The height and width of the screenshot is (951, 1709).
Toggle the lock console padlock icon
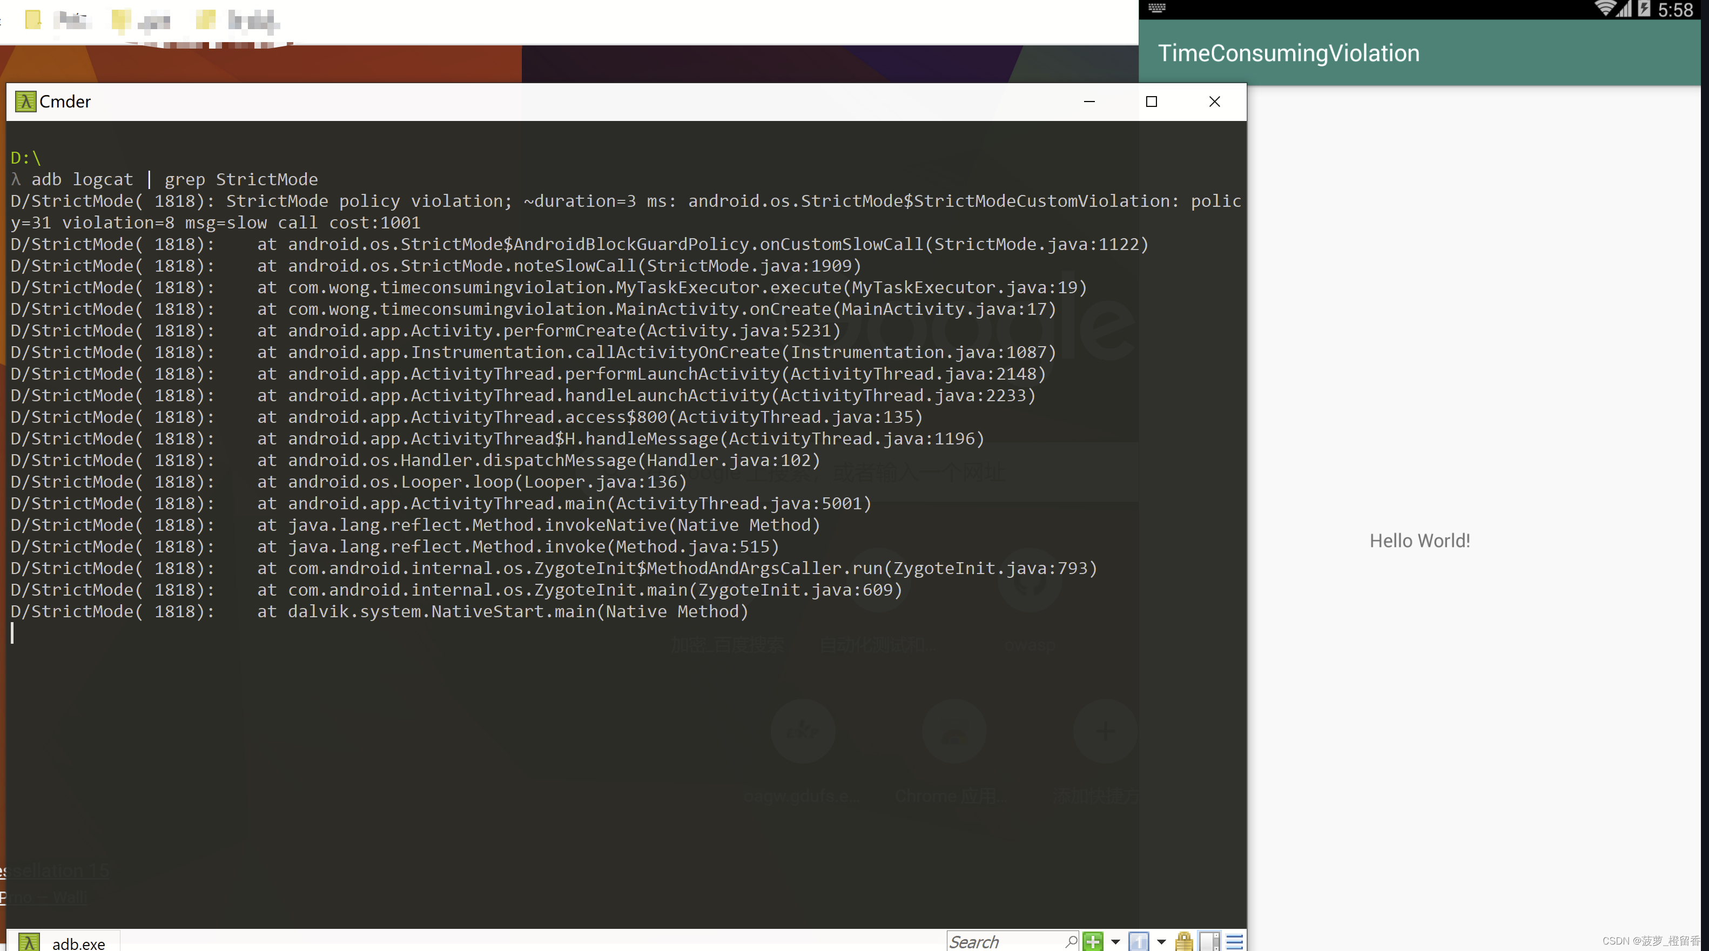1183,941
